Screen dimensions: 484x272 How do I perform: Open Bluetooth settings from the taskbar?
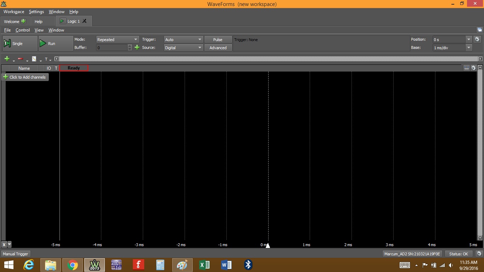pyautogui.click(x=248, y=265)
